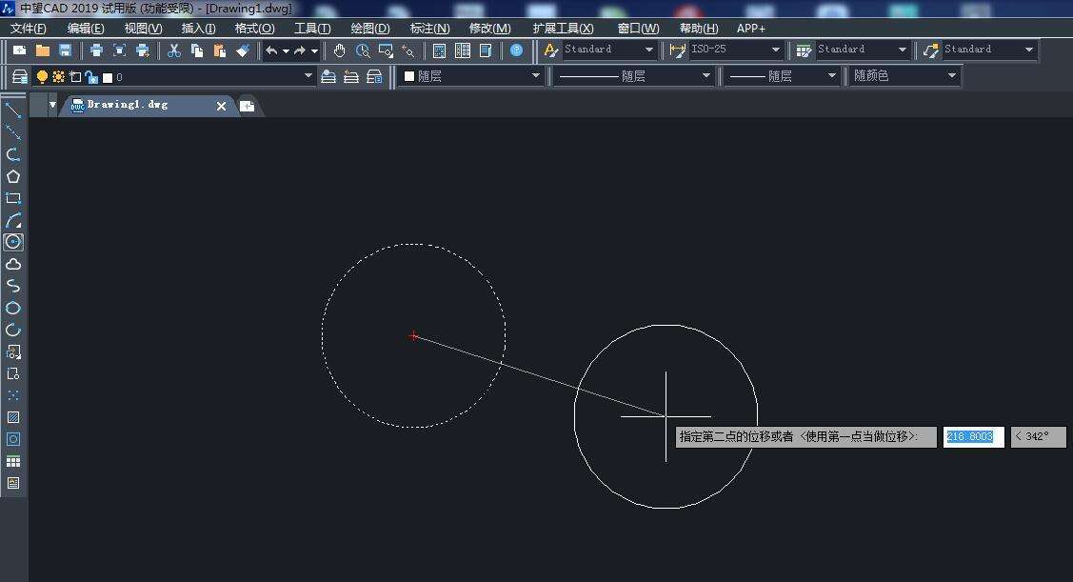The width and height of the screenshot is (1073, 582).
Task: Click the Pan hand tool
Action: coord(339,50)
